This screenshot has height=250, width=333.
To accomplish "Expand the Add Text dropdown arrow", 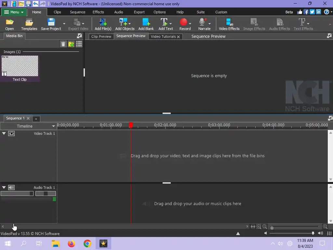I will [x=170, y=24].
